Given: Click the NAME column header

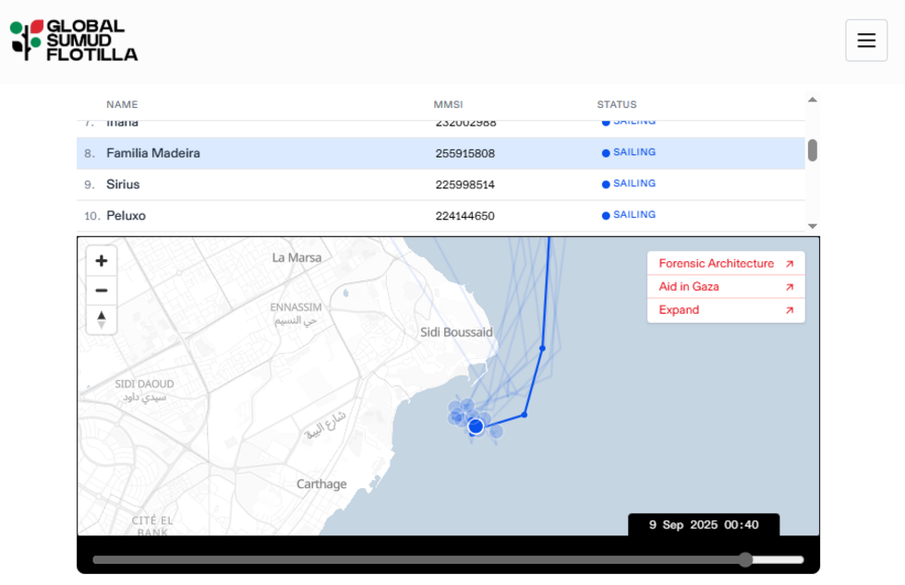Looking at the screenshot, I should click(x=122, y=104).
